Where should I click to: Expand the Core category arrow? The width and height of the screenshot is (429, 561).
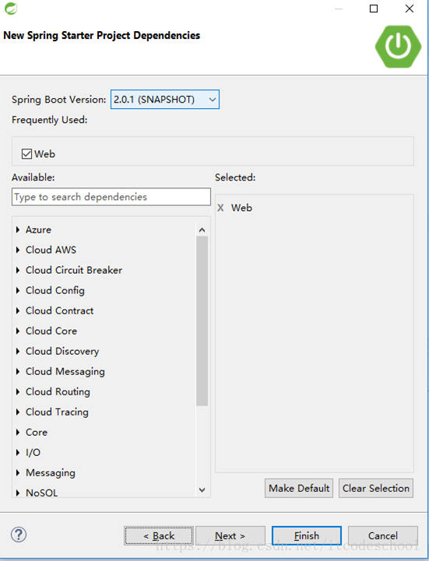pyautogui.click(x=18, y=432)
